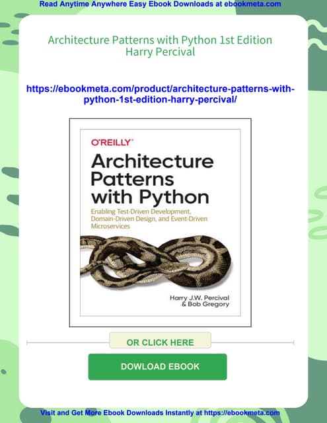327x423 pixels.
Task: Click divider line right of OR CLICK HERE
Action: point(252,342)
